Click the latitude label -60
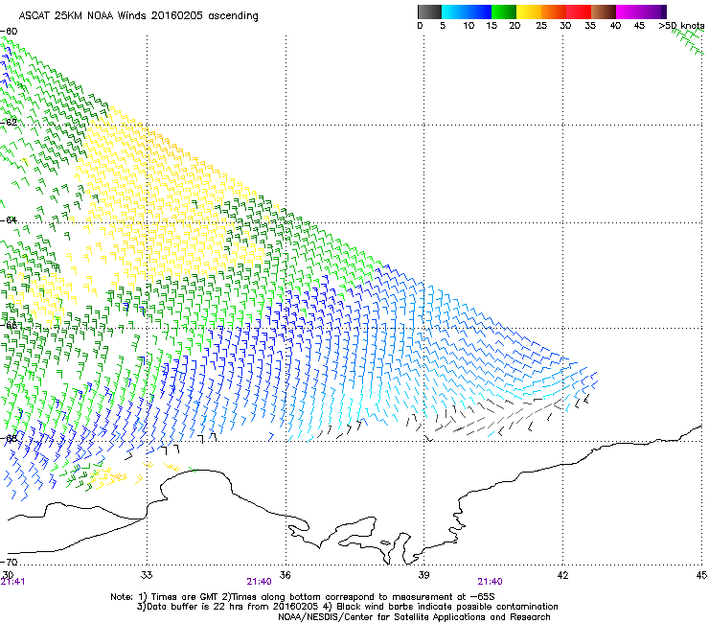Screen dimensions: 709x623 [9, 32]
